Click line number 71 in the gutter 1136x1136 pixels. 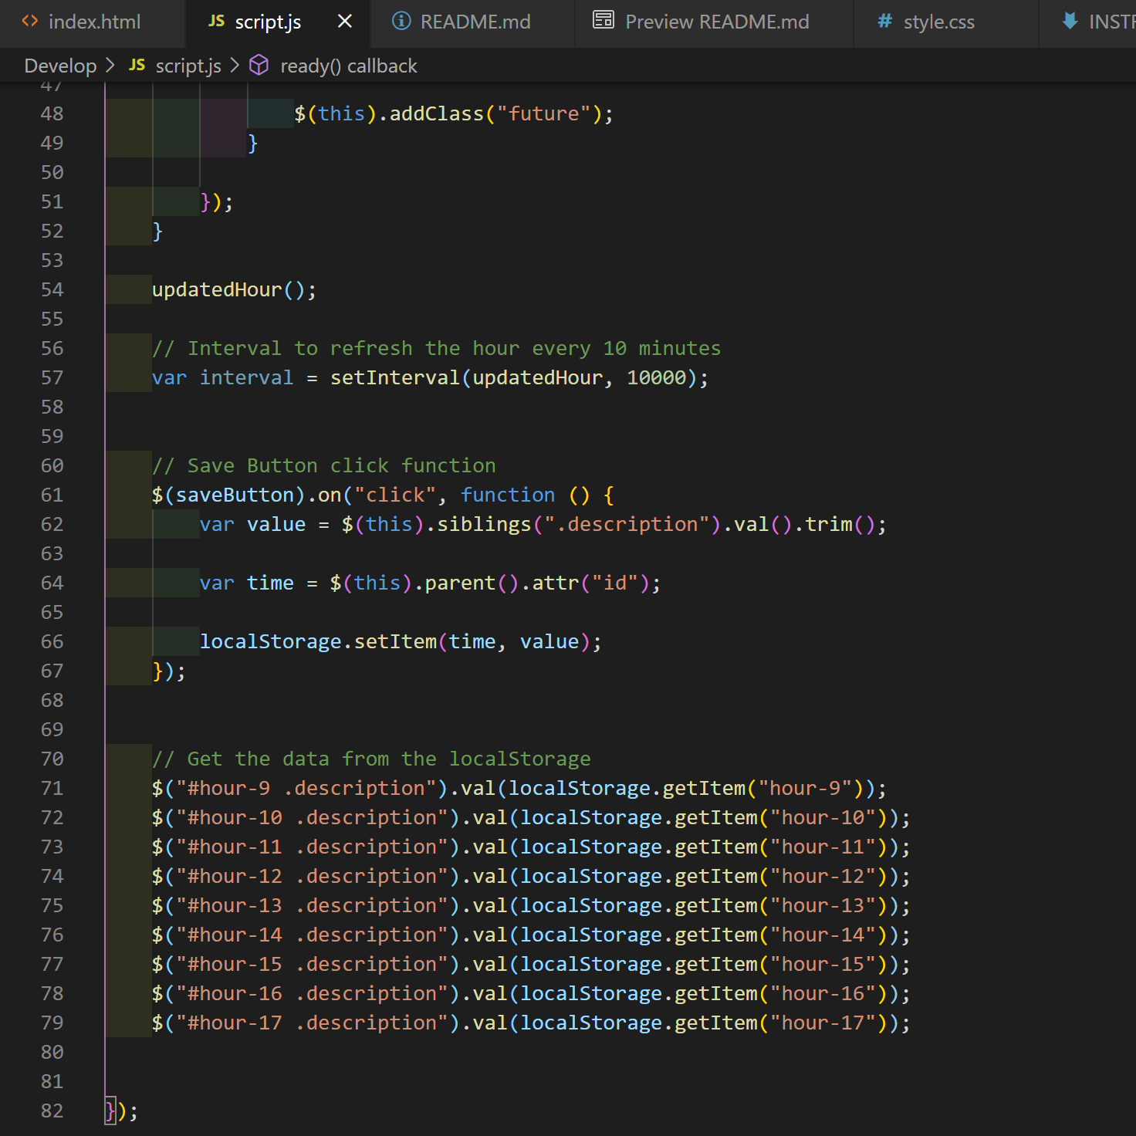pos(52,788)
